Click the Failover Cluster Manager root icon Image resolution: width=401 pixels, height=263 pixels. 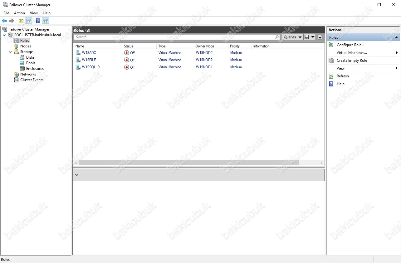point(4,29)
